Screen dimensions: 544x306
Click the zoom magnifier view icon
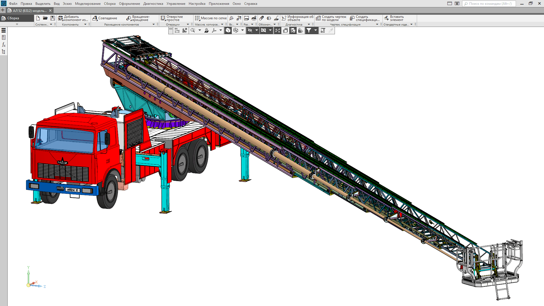[x=193, y=30]
